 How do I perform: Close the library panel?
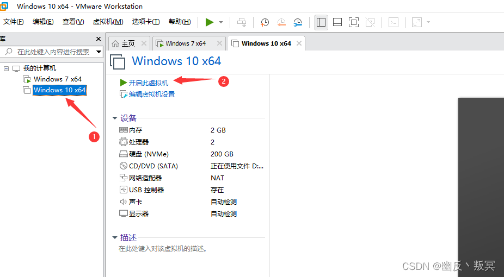pos(99,39)
